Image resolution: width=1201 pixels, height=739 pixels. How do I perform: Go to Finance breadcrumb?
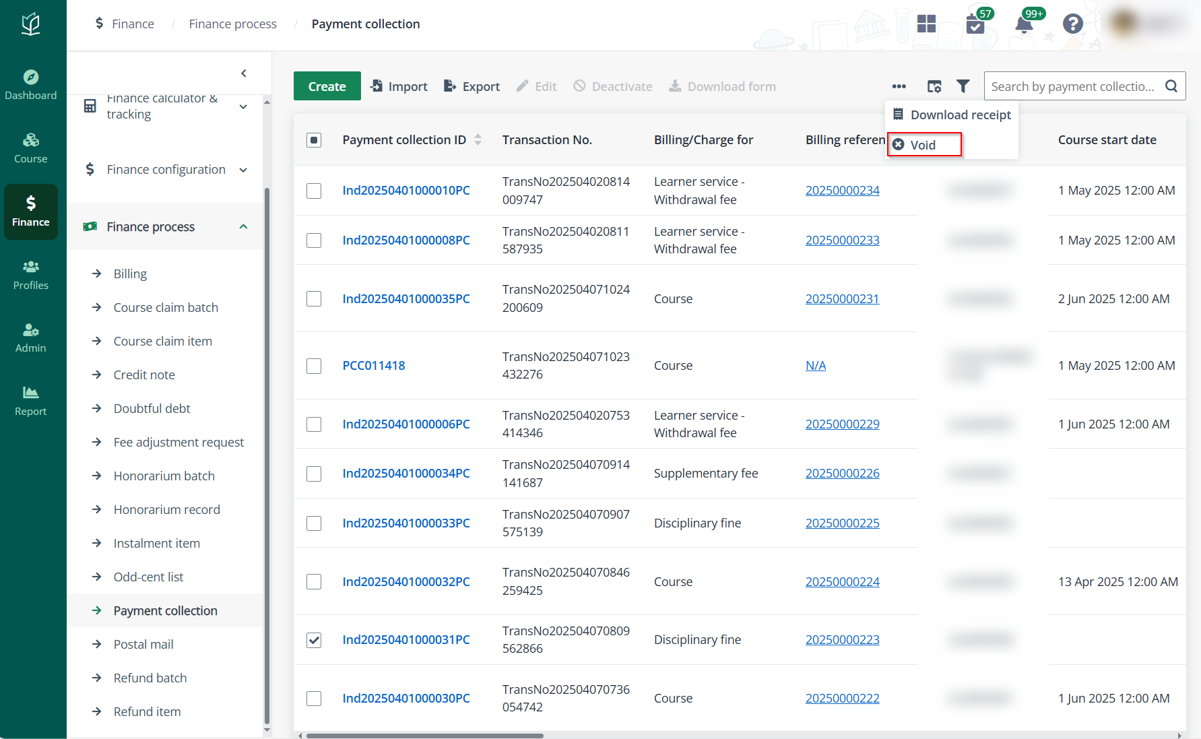coord(133,24)
